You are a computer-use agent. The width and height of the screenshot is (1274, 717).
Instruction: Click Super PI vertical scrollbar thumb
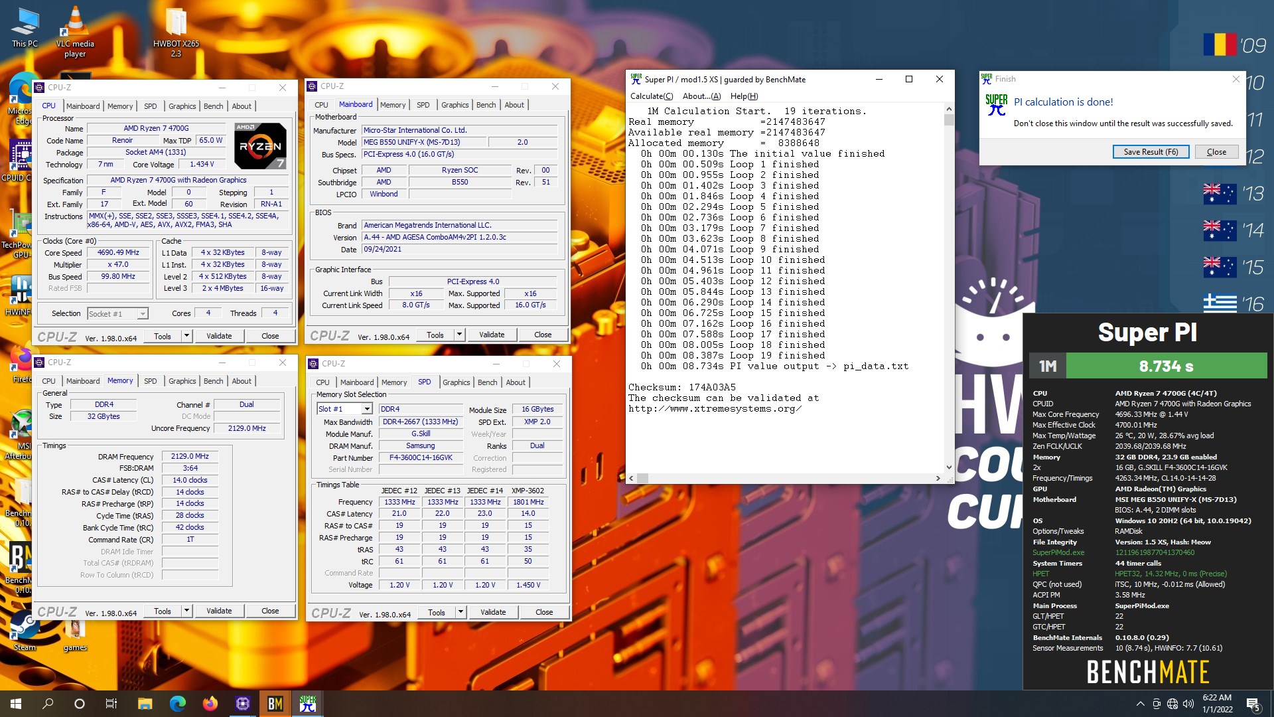click(x=949, y=119)
